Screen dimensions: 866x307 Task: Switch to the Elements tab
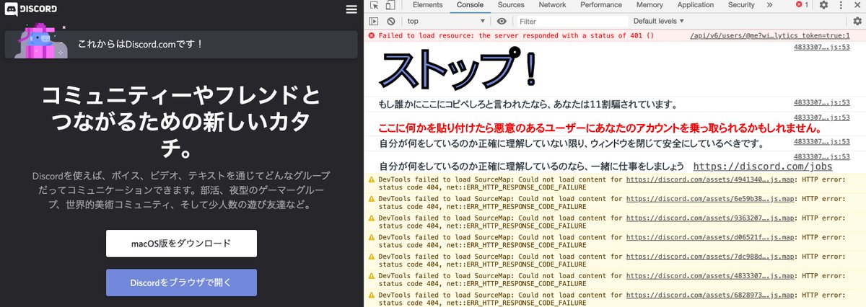pos(427,5)
